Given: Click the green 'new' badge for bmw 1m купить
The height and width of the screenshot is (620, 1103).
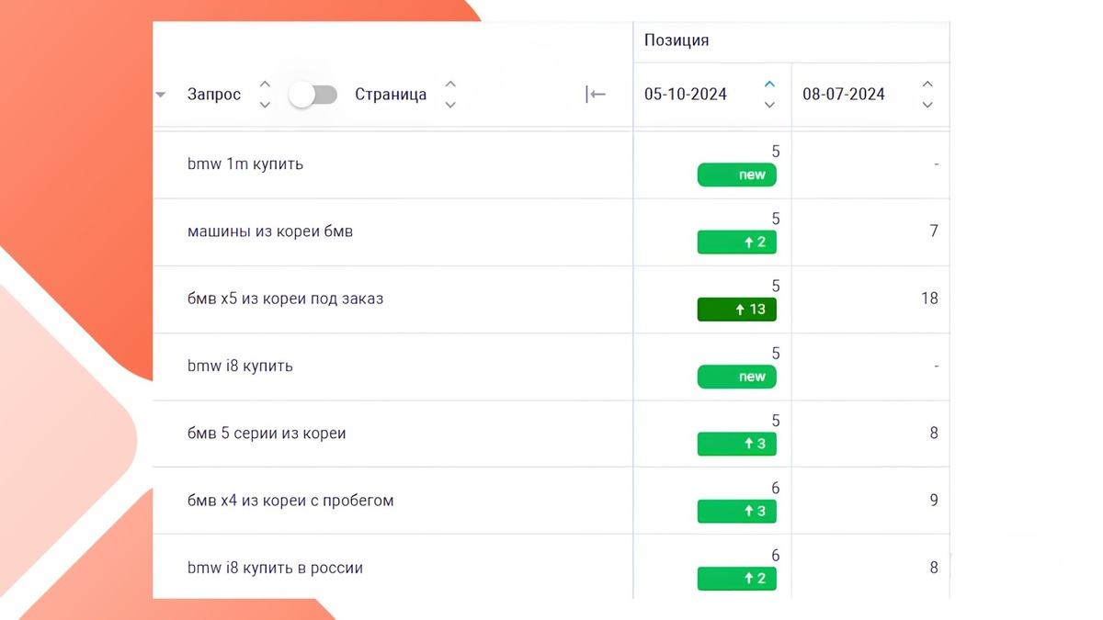Looking at the screenshot, I should pyautogui.click(x=737, y=175).
